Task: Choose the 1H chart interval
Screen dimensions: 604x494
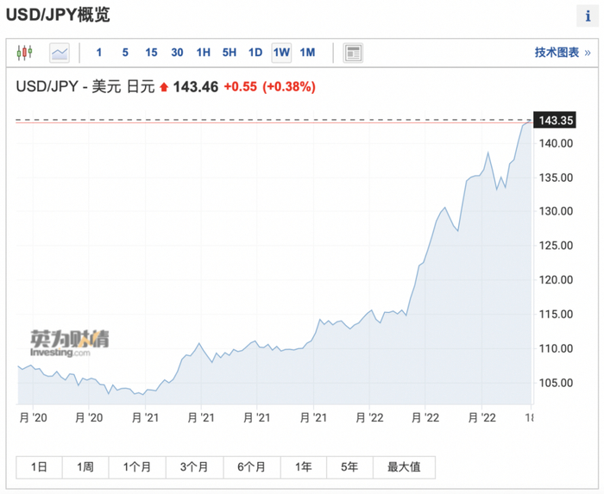Action: (203, 53)
